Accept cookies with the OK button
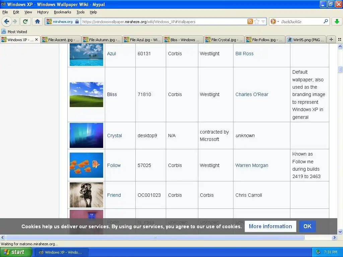Image resolution: width=343 pixels, height=257 pixels. [x=307, y=227]
